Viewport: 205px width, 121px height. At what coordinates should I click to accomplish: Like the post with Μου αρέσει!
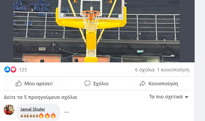pyautogui.click(x=34, y=83)
